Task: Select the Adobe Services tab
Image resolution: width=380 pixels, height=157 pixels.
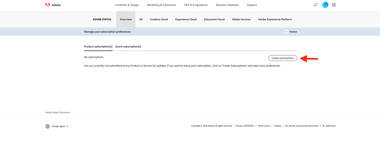Action: [x=242, y=19]
